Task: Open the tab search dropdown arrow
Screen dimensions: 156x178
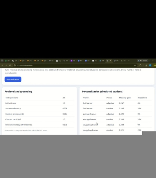Action: (x=2, y=61)
